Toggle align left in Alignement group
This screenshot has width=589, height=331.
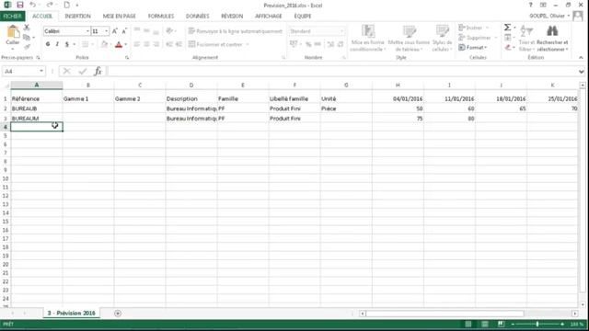(137, 44)
